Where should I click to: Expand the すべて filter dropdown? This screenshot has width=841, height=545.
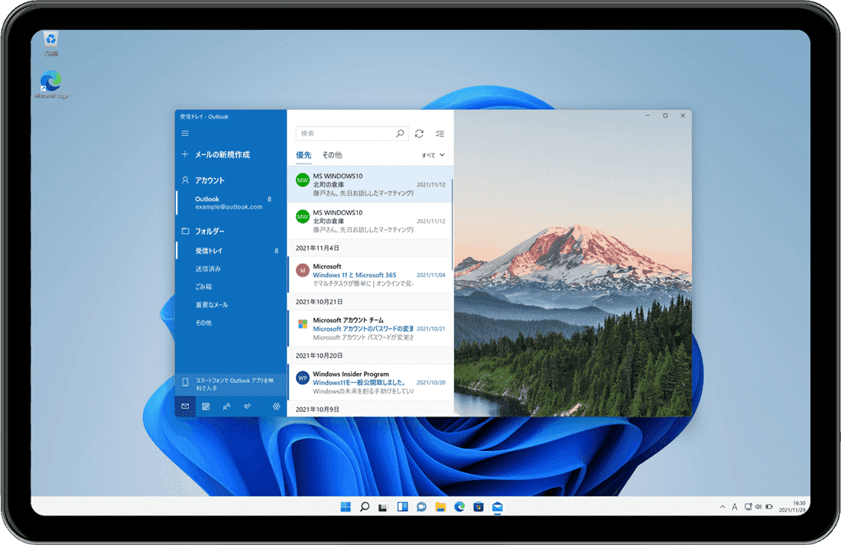coord(433,155)
